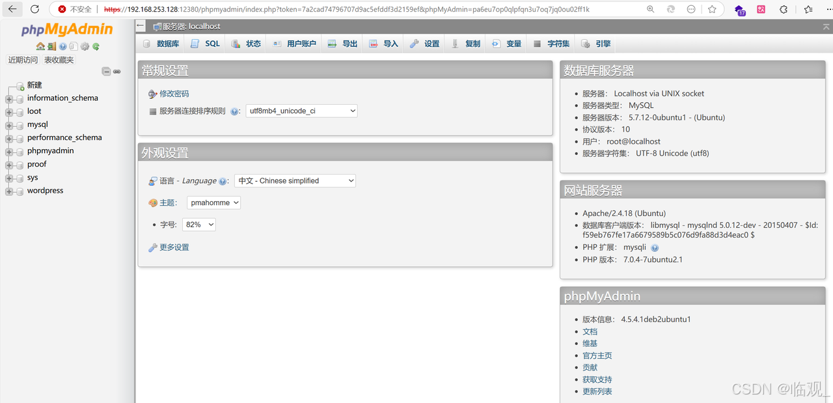Click the browser zoom magnifier icon
This screenshot has height=403, width=833.
point(651,9)
